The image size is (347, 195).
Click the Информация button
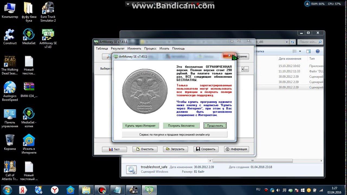(x=236, y=149)
